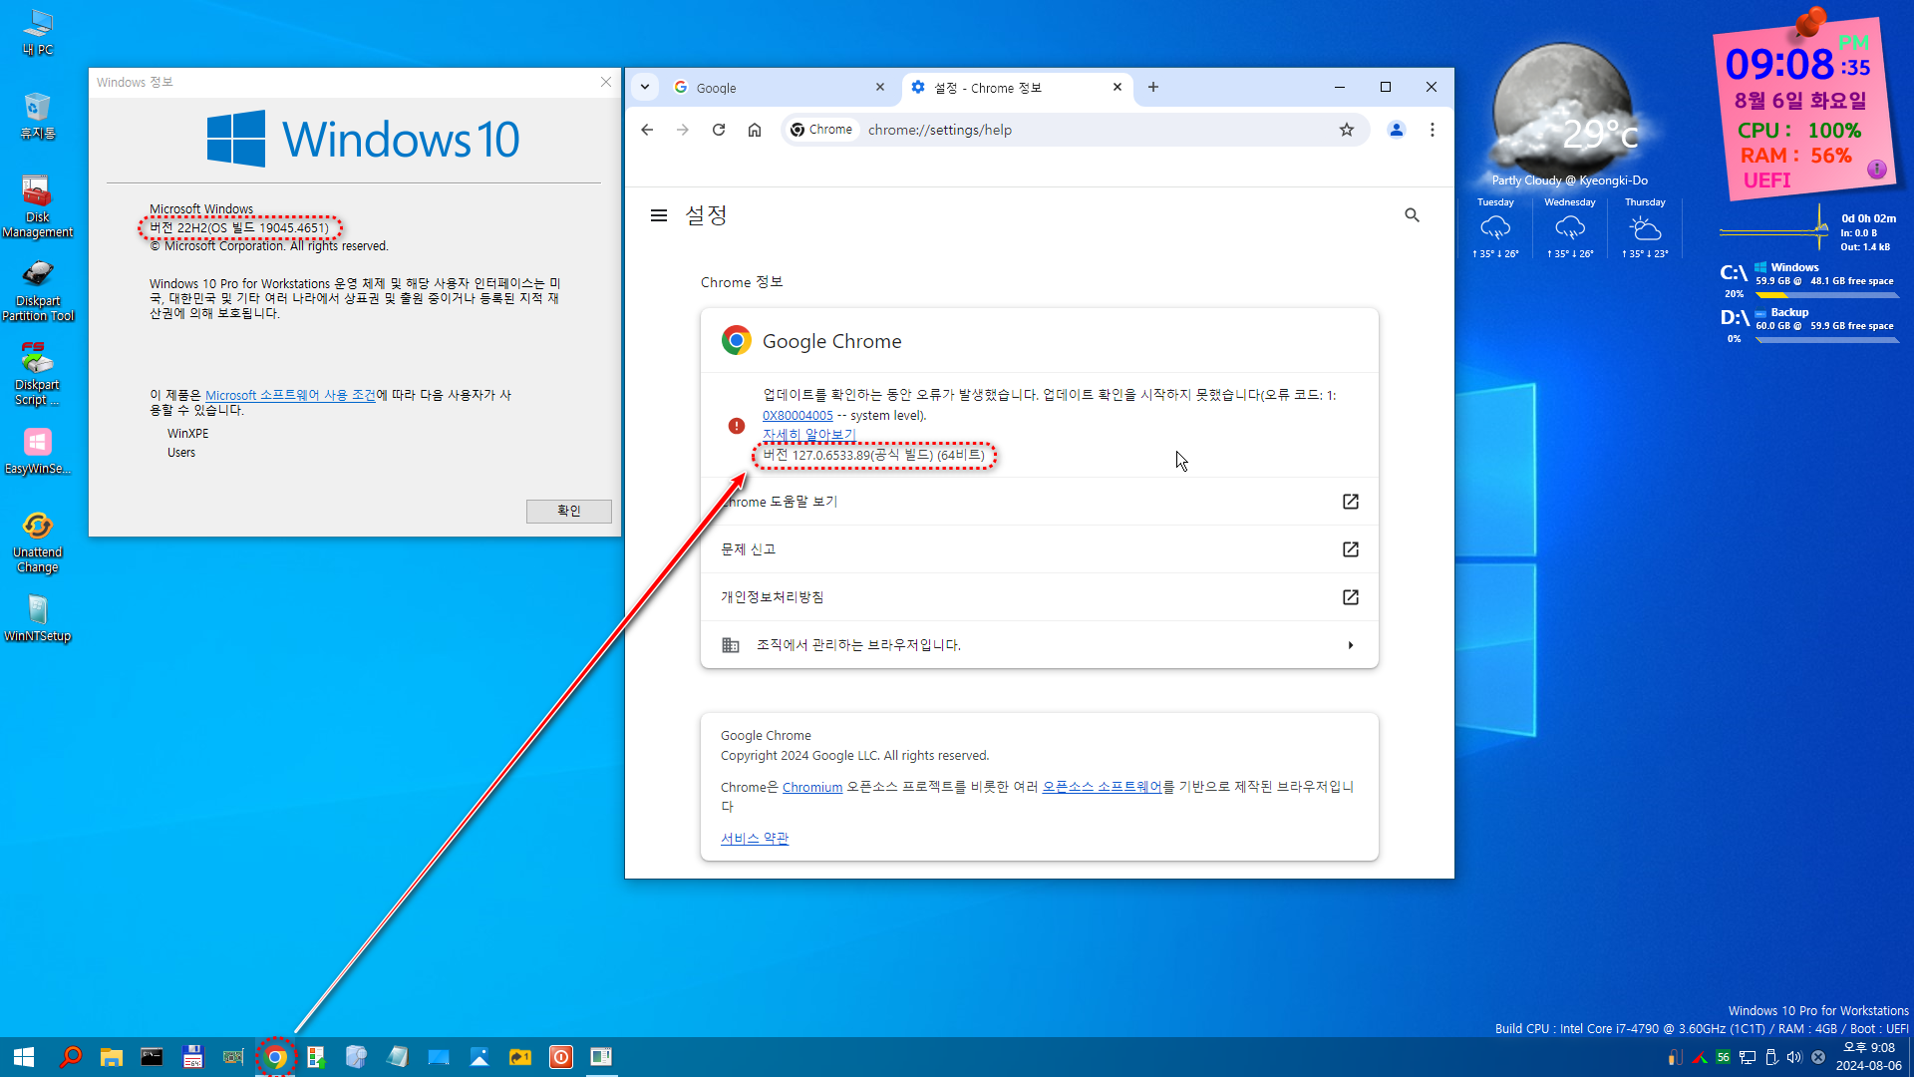The height and width of the screenshot is (1077, 1914).
Task: Open the red power button taskbar icon
Action: tap(561, 1057)
